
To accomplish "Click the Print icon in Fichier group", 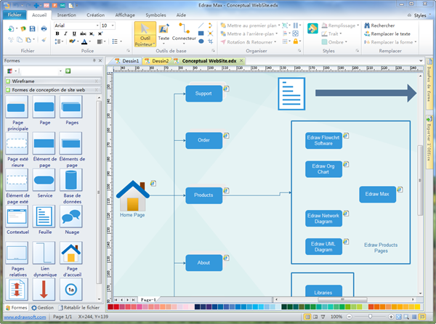I will tap(44, 28).
